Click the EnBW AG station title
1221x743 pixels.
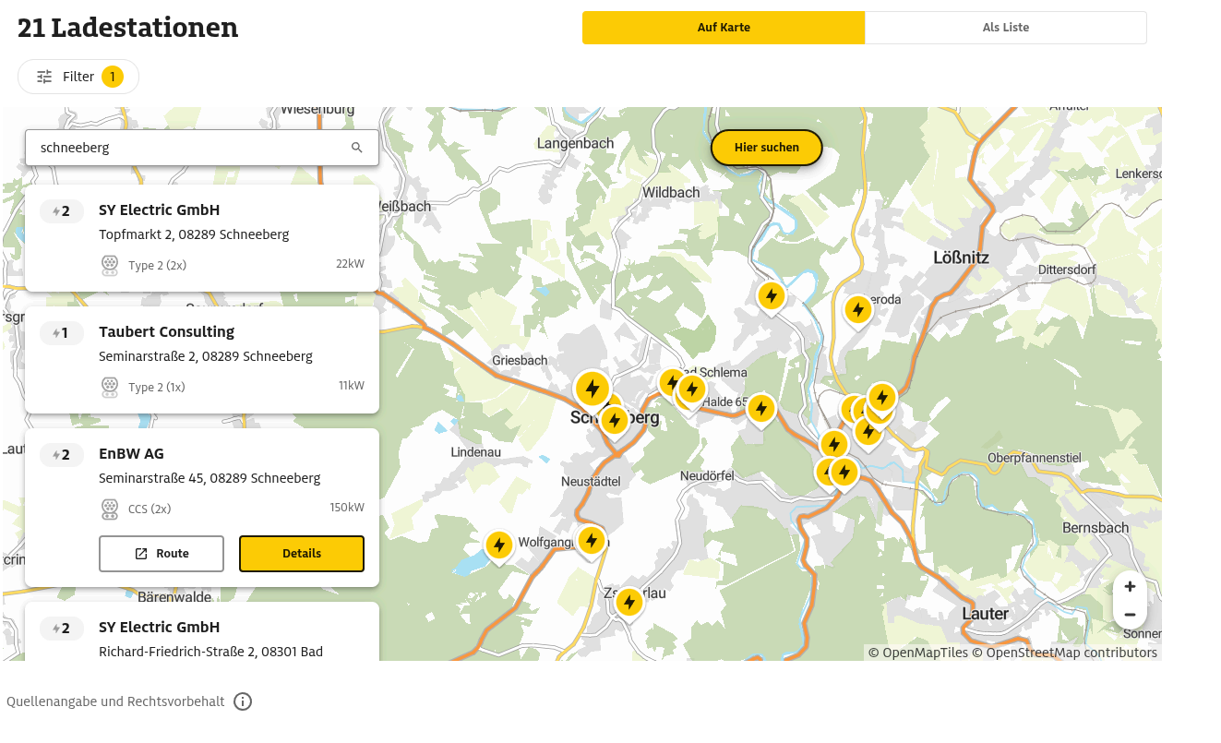click(131, 453)
